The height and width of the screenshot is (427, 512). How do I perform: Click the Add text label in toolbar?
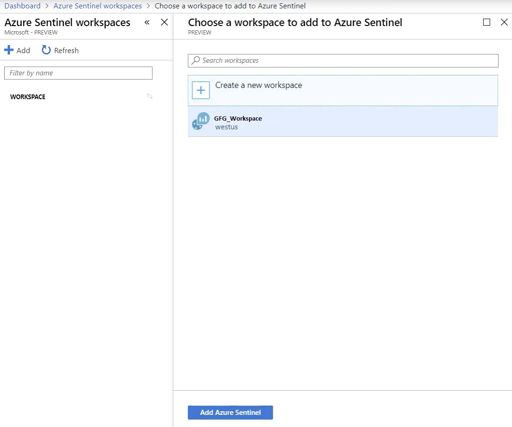[x=23, y=50]
